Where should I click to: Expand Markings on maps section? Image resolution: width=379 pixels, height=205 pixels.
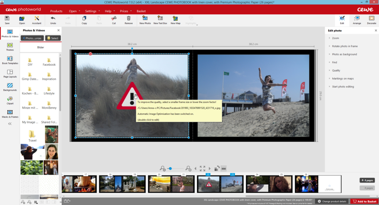343,79
